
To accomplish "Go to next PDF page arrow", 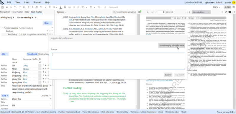I will pyautogui.click(x=156, y=12).
